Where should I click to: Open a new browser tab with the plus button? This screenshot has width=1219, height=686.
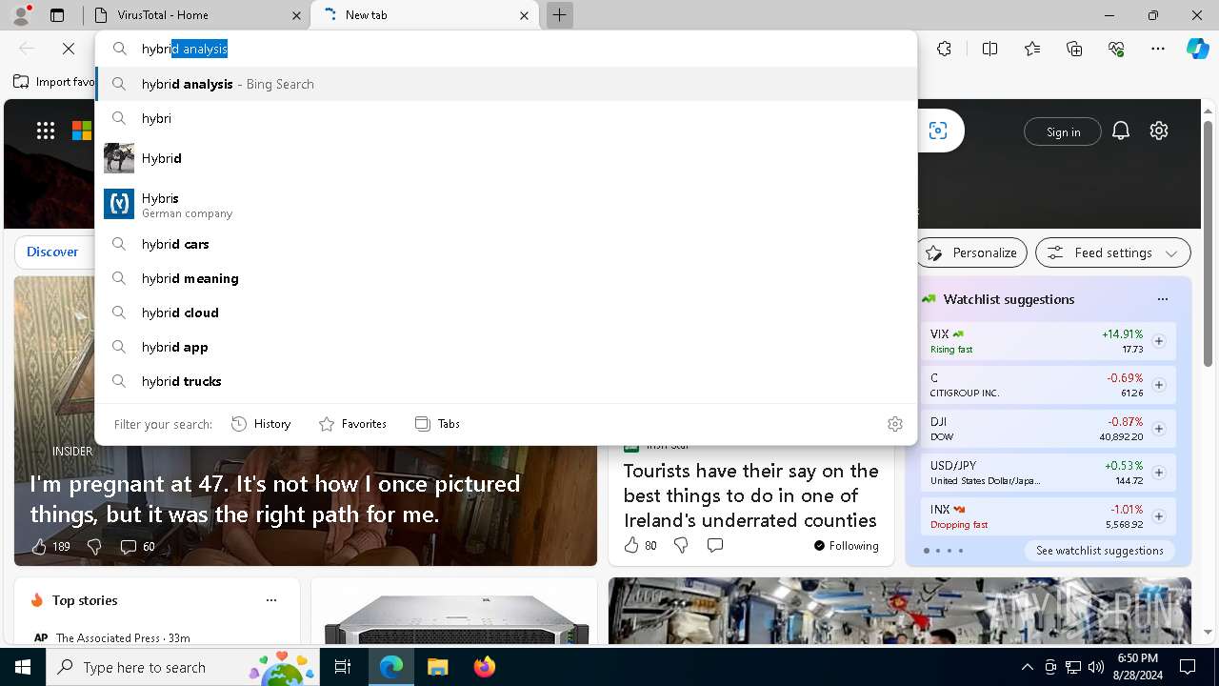[x=560, y=15]
